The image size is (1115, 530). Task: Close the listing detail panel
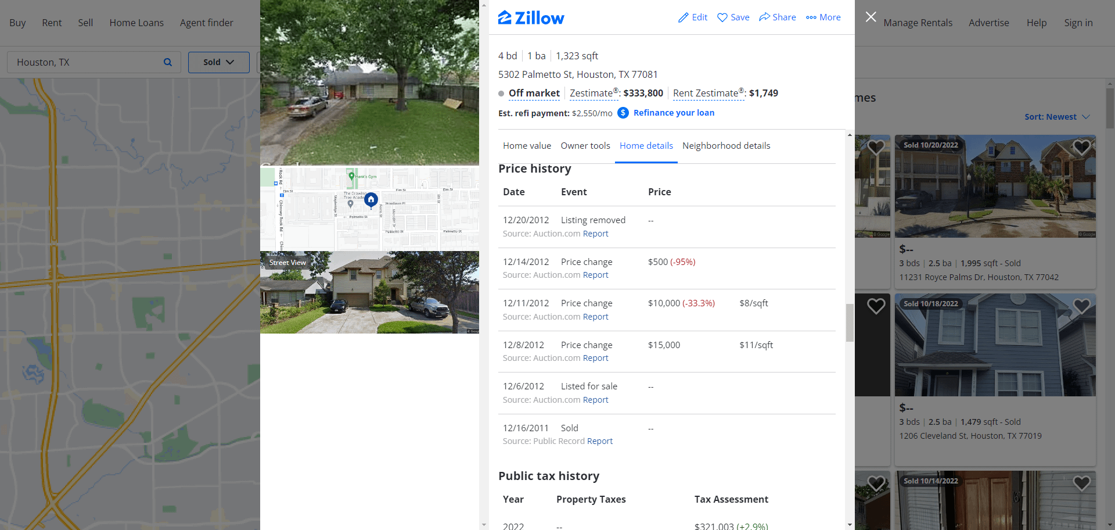point(871,17)
